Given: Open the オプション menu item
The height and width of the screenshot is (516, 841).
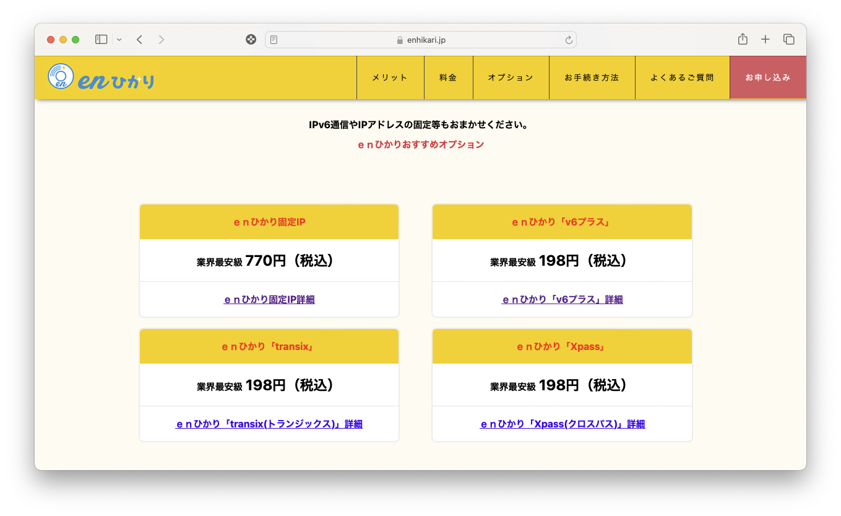Looking at the screenshot, I should [511, 77].
